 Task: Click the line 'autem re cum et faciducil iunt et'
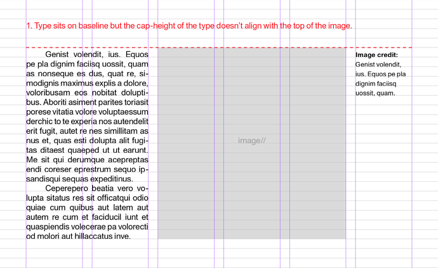tap(87, 217)
